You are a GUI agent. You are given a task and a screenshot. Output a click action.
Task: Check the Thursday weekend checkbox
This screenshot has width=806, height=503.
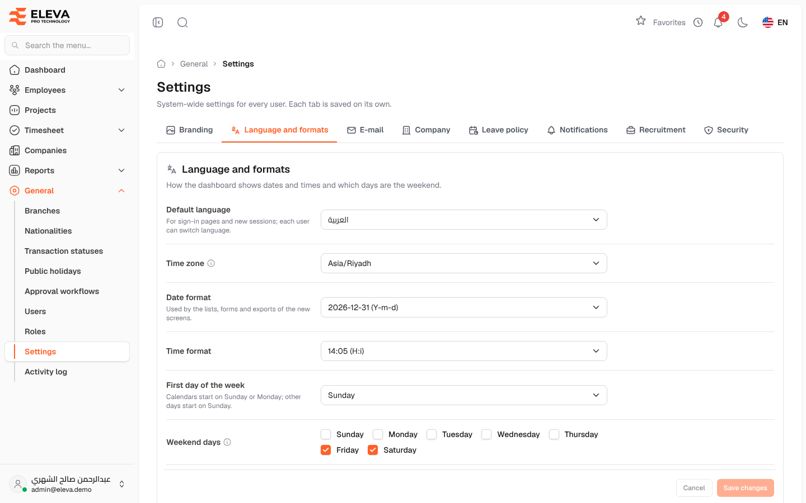click(x=554, y=434)
